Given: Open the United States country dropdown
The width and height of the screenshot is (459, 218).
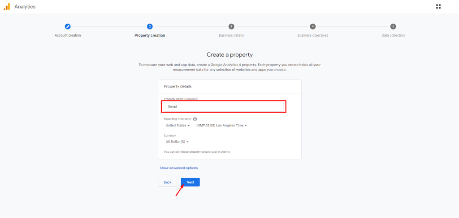Looking at the screenshot, I should [178, 126].
